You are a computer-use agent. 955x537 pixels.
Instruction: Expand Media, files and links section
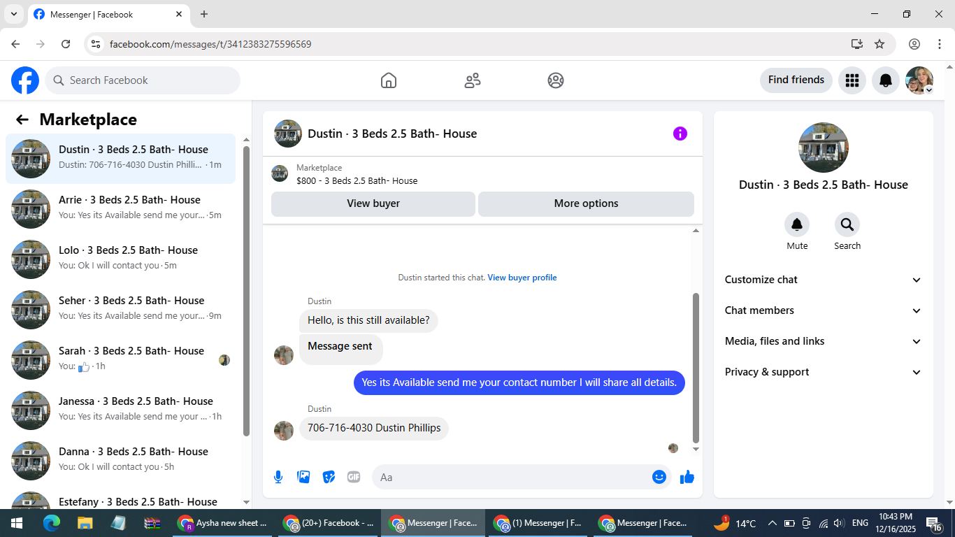tap(824, 341)
